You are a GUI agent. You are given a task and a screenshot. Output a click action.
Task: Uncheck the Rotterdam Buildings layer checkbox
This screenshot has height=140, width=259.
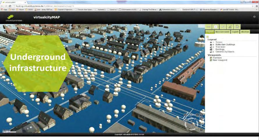[213, 45]
